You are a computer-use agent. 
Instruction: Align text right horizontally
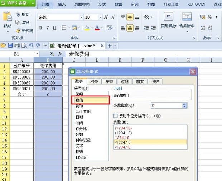pos(137,28)
